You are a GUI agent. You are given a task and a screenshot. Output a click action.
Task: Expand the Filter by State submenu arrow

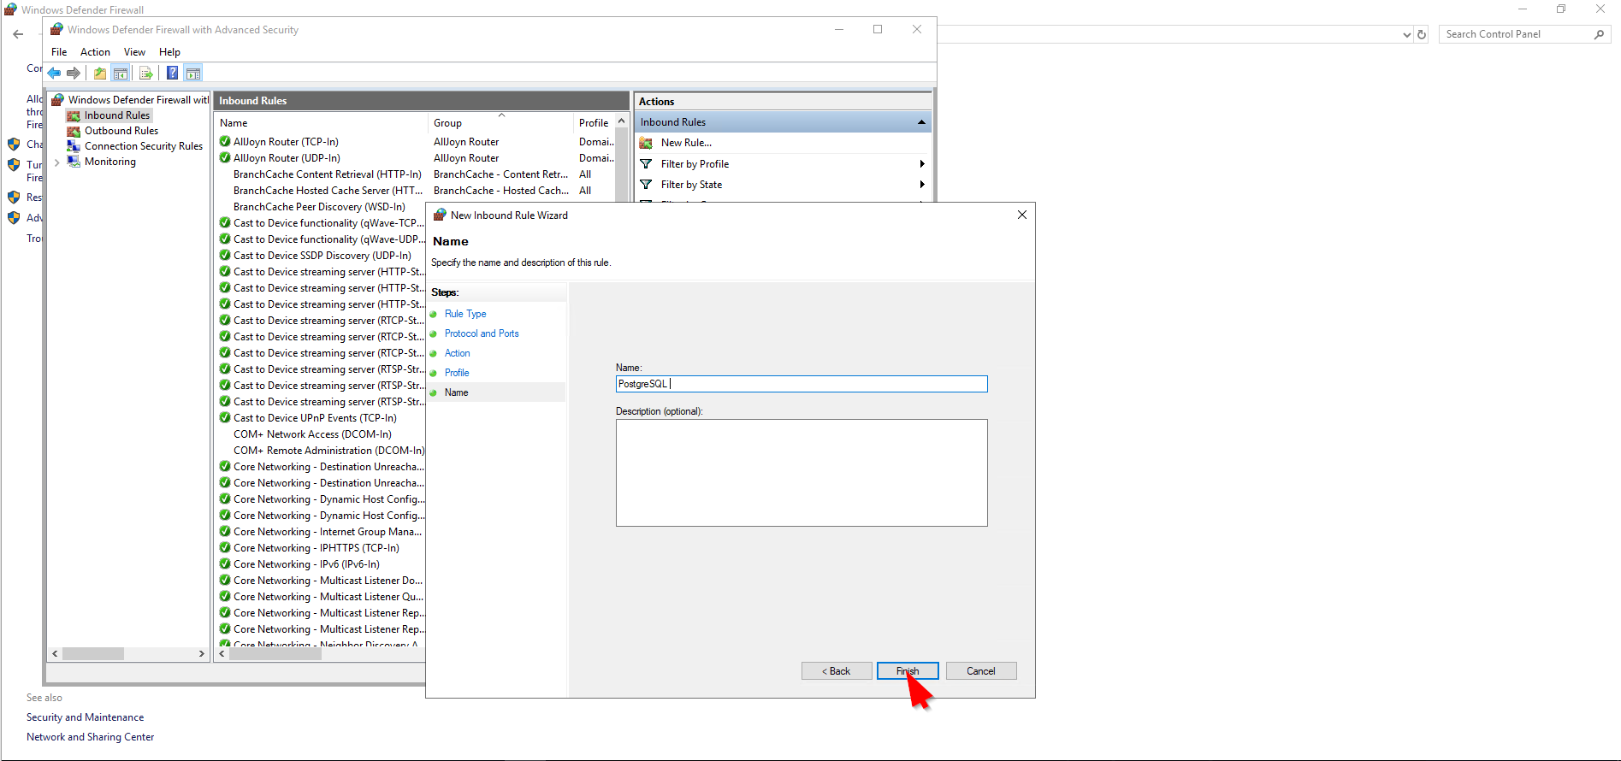click(x=921, y=185)
